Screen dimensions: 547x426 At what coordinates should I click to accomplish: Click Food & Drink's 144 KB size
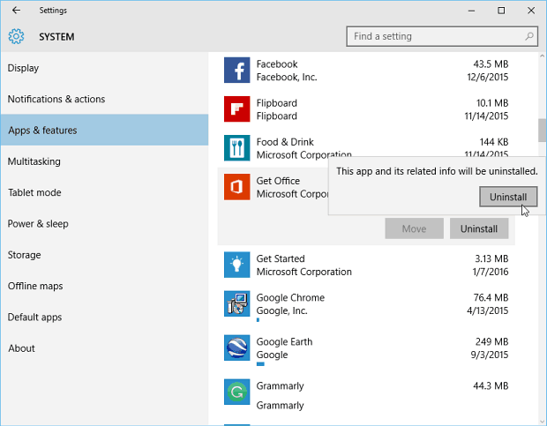coord(494,142)
